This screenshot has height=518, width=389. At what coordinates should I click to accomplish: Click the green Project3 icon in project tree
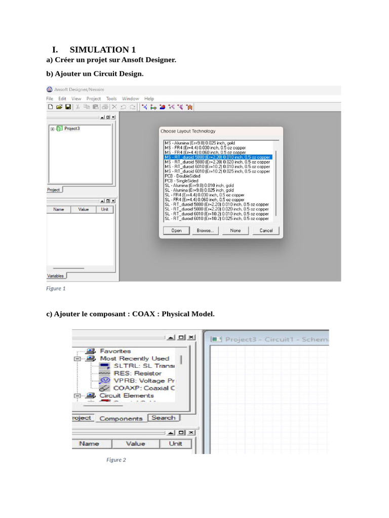click(60, 128)
